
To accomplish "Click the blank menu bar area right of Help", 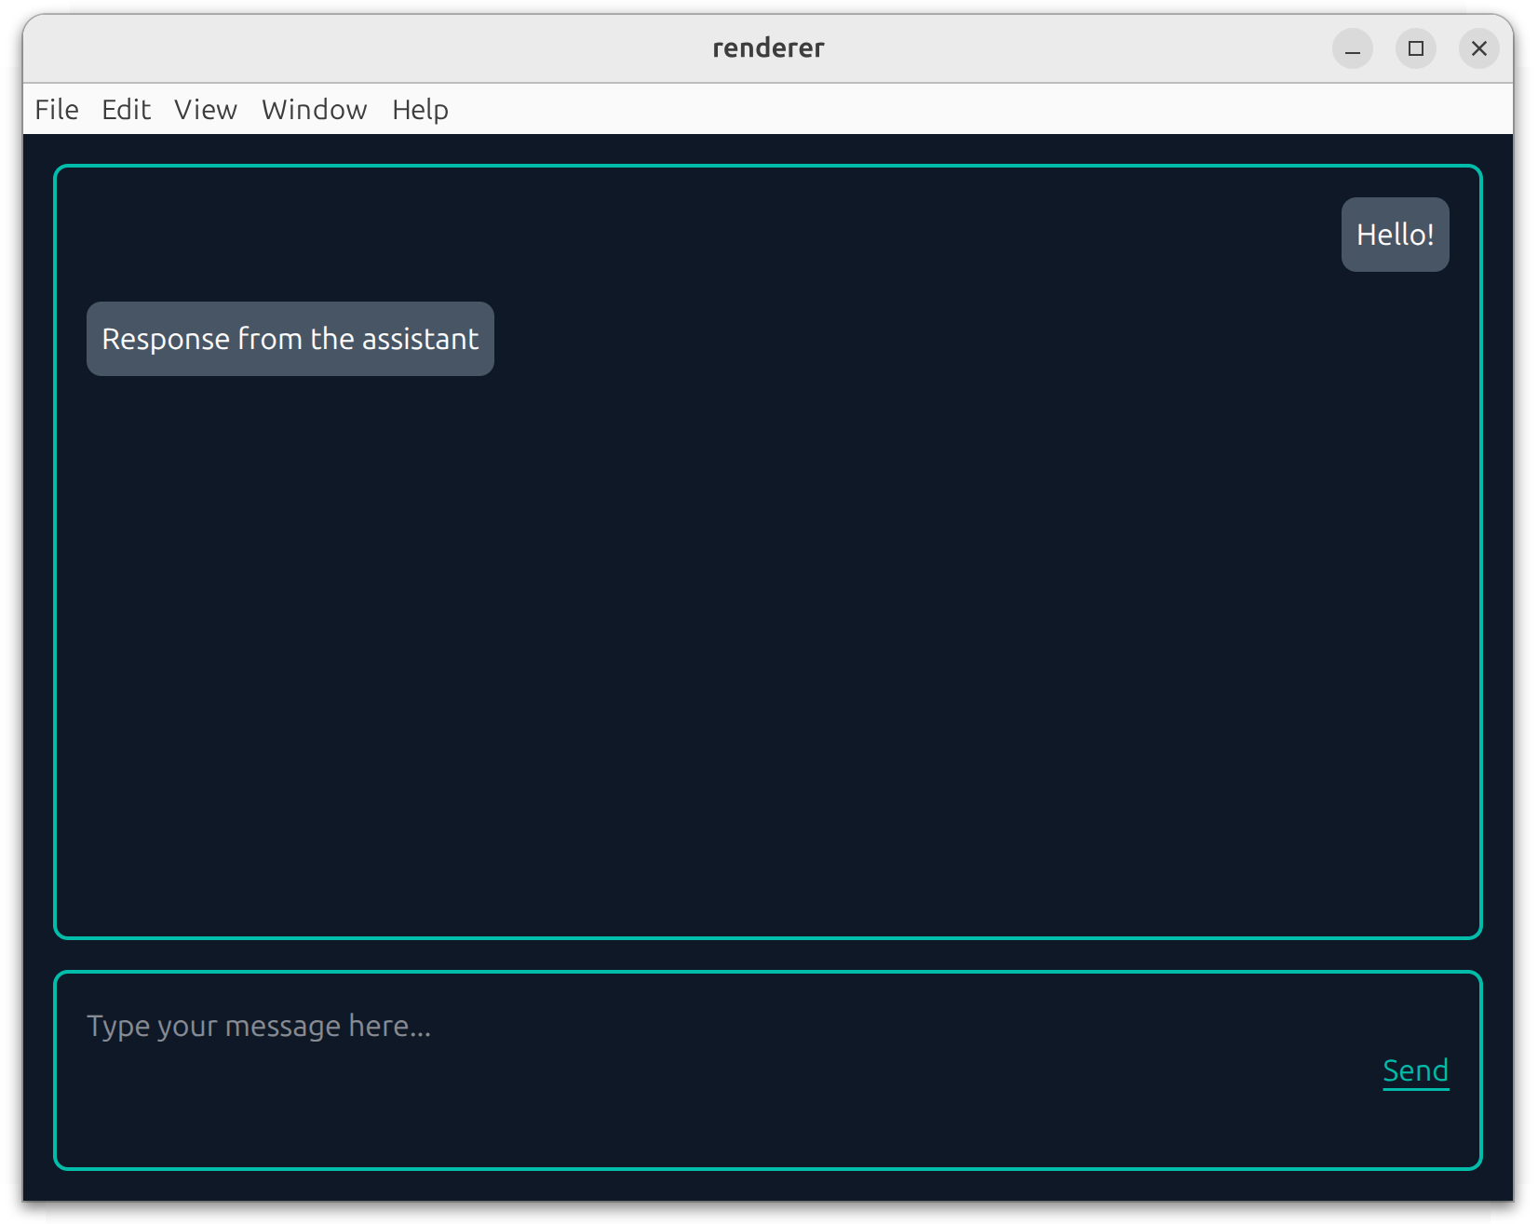I will 931,110.
